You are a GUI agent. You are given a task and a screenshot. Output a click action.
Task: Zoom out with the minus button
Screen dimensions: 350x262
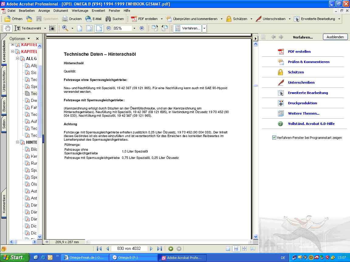[109, 28]
